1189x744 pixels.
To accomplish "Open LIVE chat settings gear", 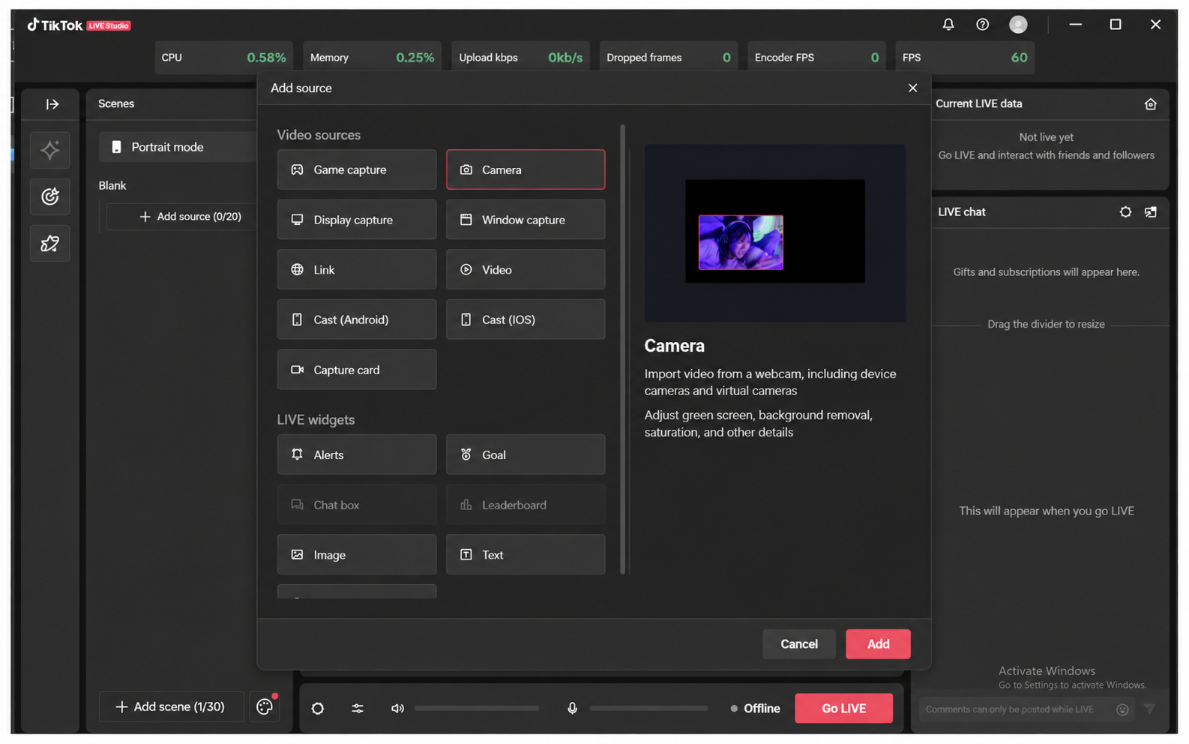I will pos(1125,212).
